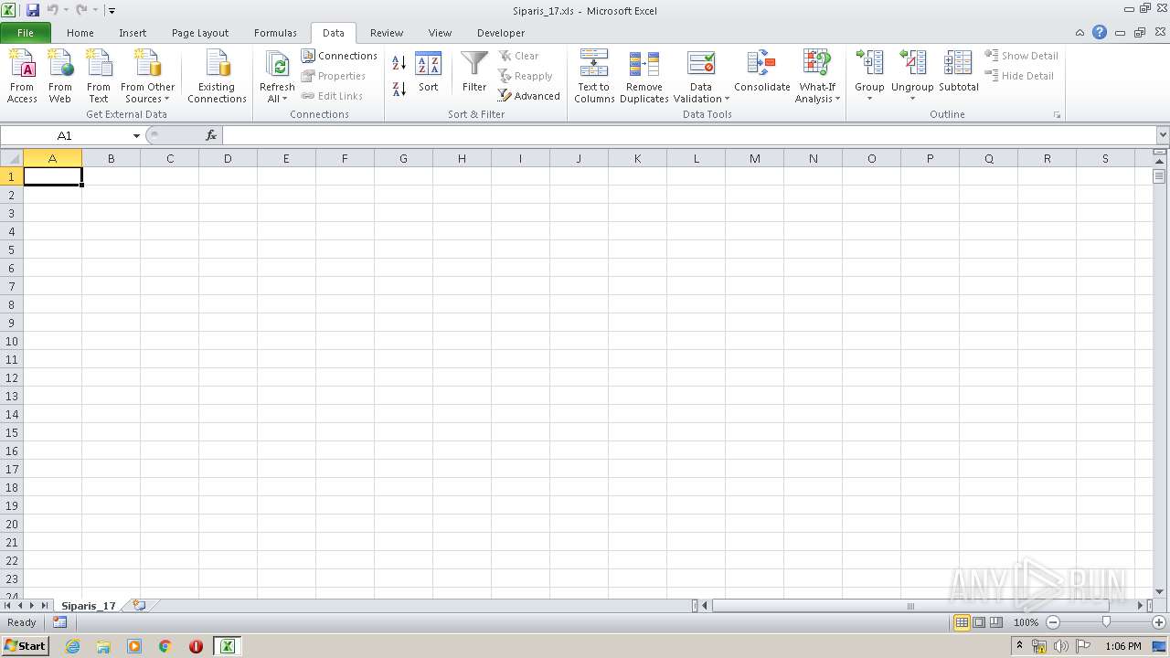Click horizontal scrollbar thumb
Viewport: 1170px width, 658px height.
coord(911,605)
